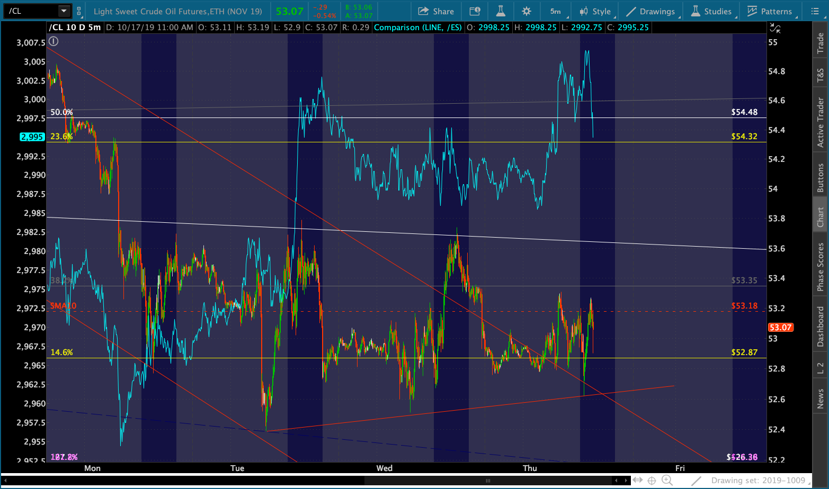Click the zoom in magnifier icon
The width and height of the screenshot is (829, 489).
[667, 480]
